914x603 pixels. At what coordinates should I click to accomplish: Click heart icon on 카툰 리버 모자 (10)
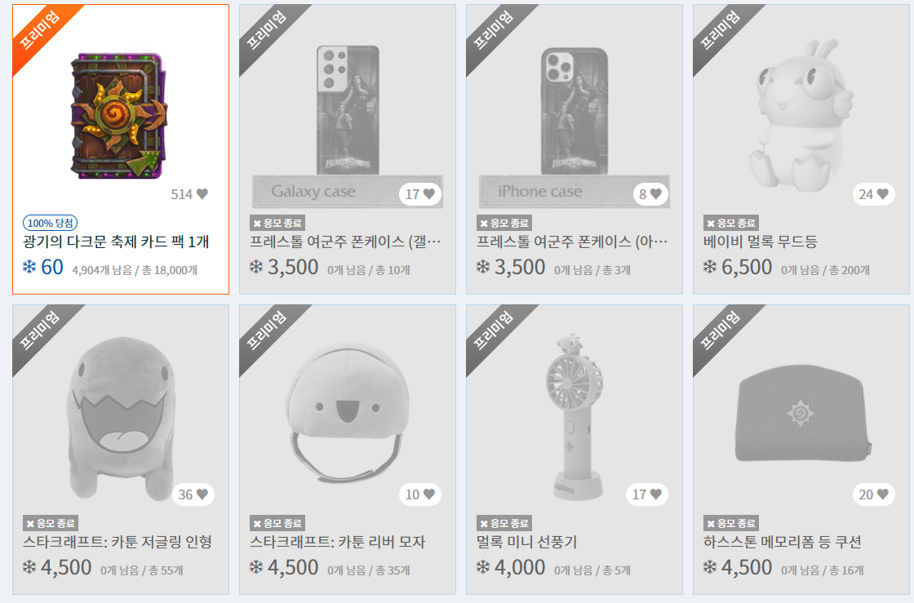[x=429, y=494]
